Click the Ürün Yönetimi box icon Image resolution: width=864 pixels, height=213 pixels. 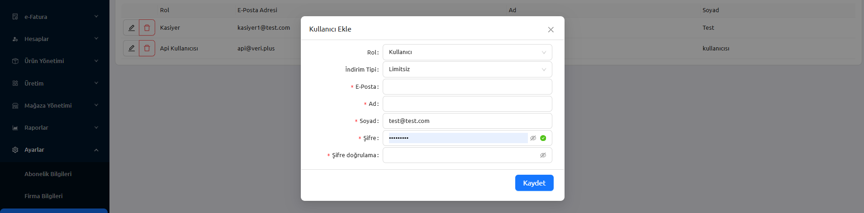point(15,61)
